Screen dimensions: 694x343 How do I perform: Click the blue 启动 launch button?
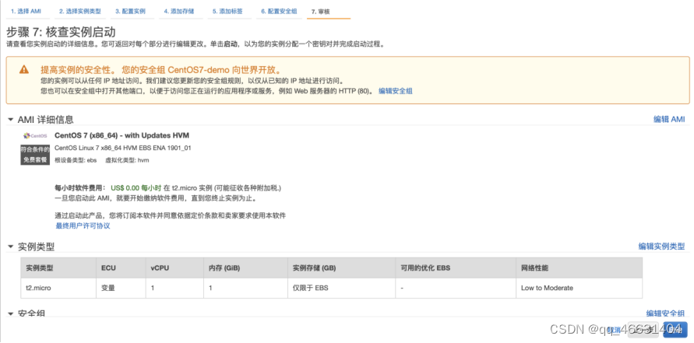pos(675,330)
